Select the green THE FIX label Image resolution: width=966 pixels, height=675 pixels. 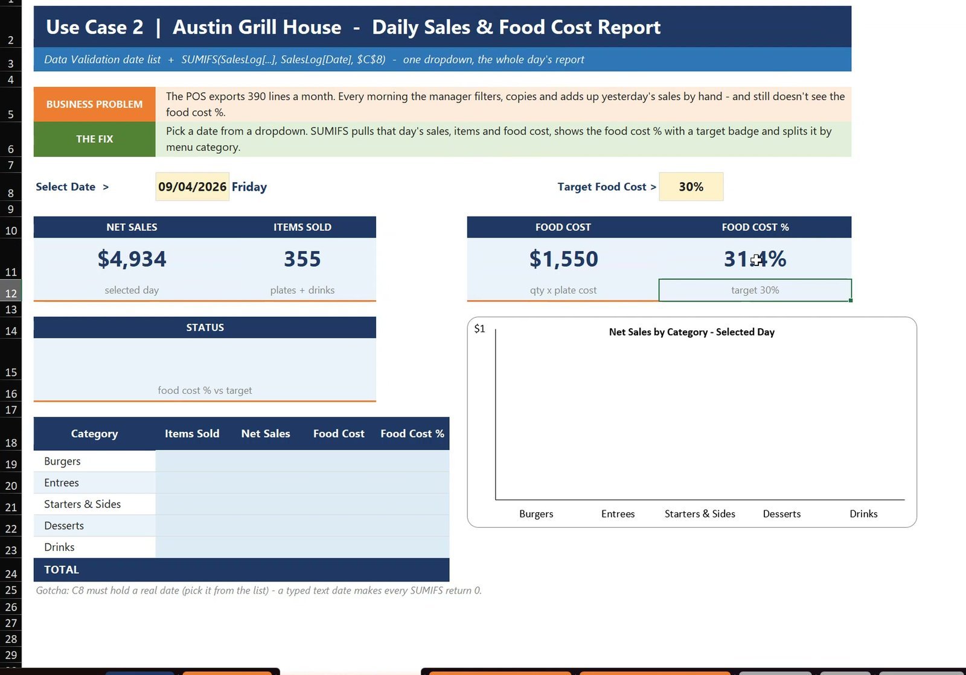94,139
